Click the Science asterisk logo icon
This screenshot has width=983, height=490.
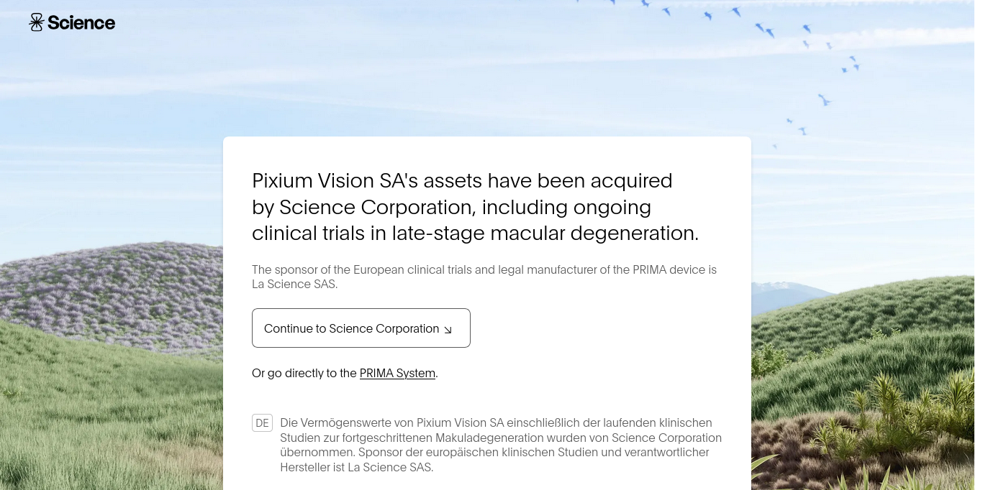[x=37, y=22]
